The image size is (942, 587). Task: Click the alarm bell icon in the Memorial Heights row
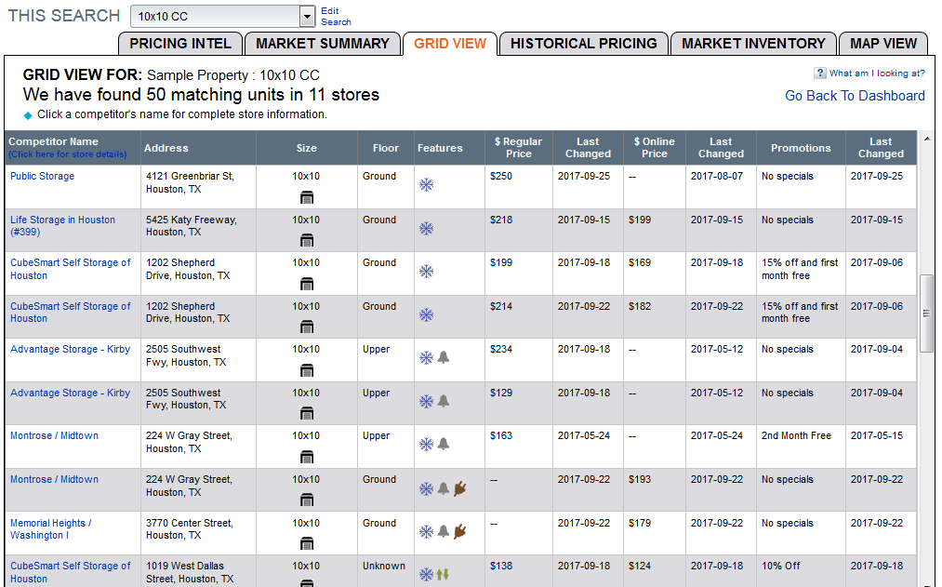coord(444,531)
